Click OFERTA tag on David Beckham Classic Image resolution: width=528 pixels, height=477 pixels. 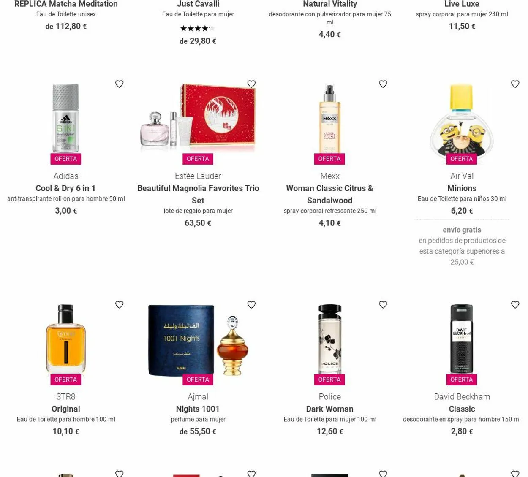tap(462, 379)
